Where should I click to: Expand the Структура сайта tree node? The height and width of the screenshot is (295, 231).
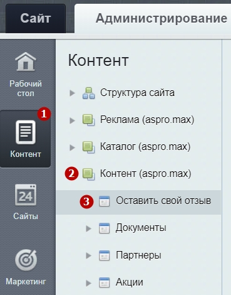click(x=72, y=93)
